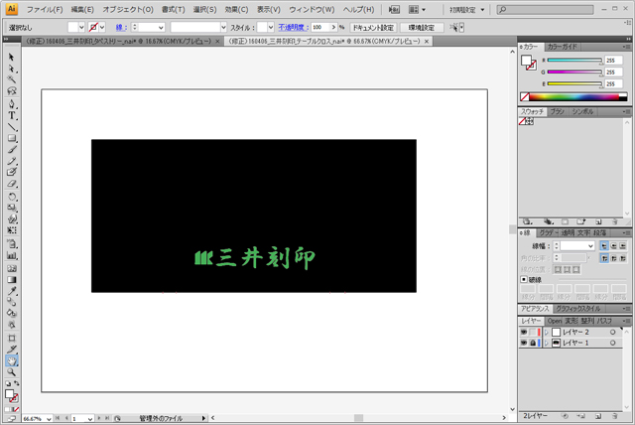Select the Rectangle tool
635x425 pixels.
tap(11, 138)
